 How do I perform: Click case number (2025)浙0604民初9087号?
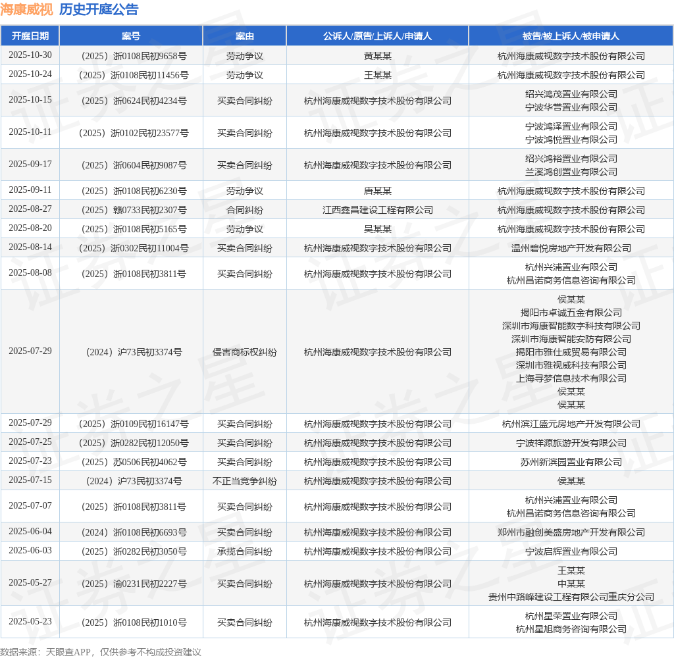134,165
